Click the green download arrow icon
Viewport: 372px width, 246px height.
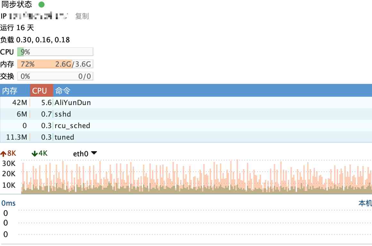[x=35, y=153]
